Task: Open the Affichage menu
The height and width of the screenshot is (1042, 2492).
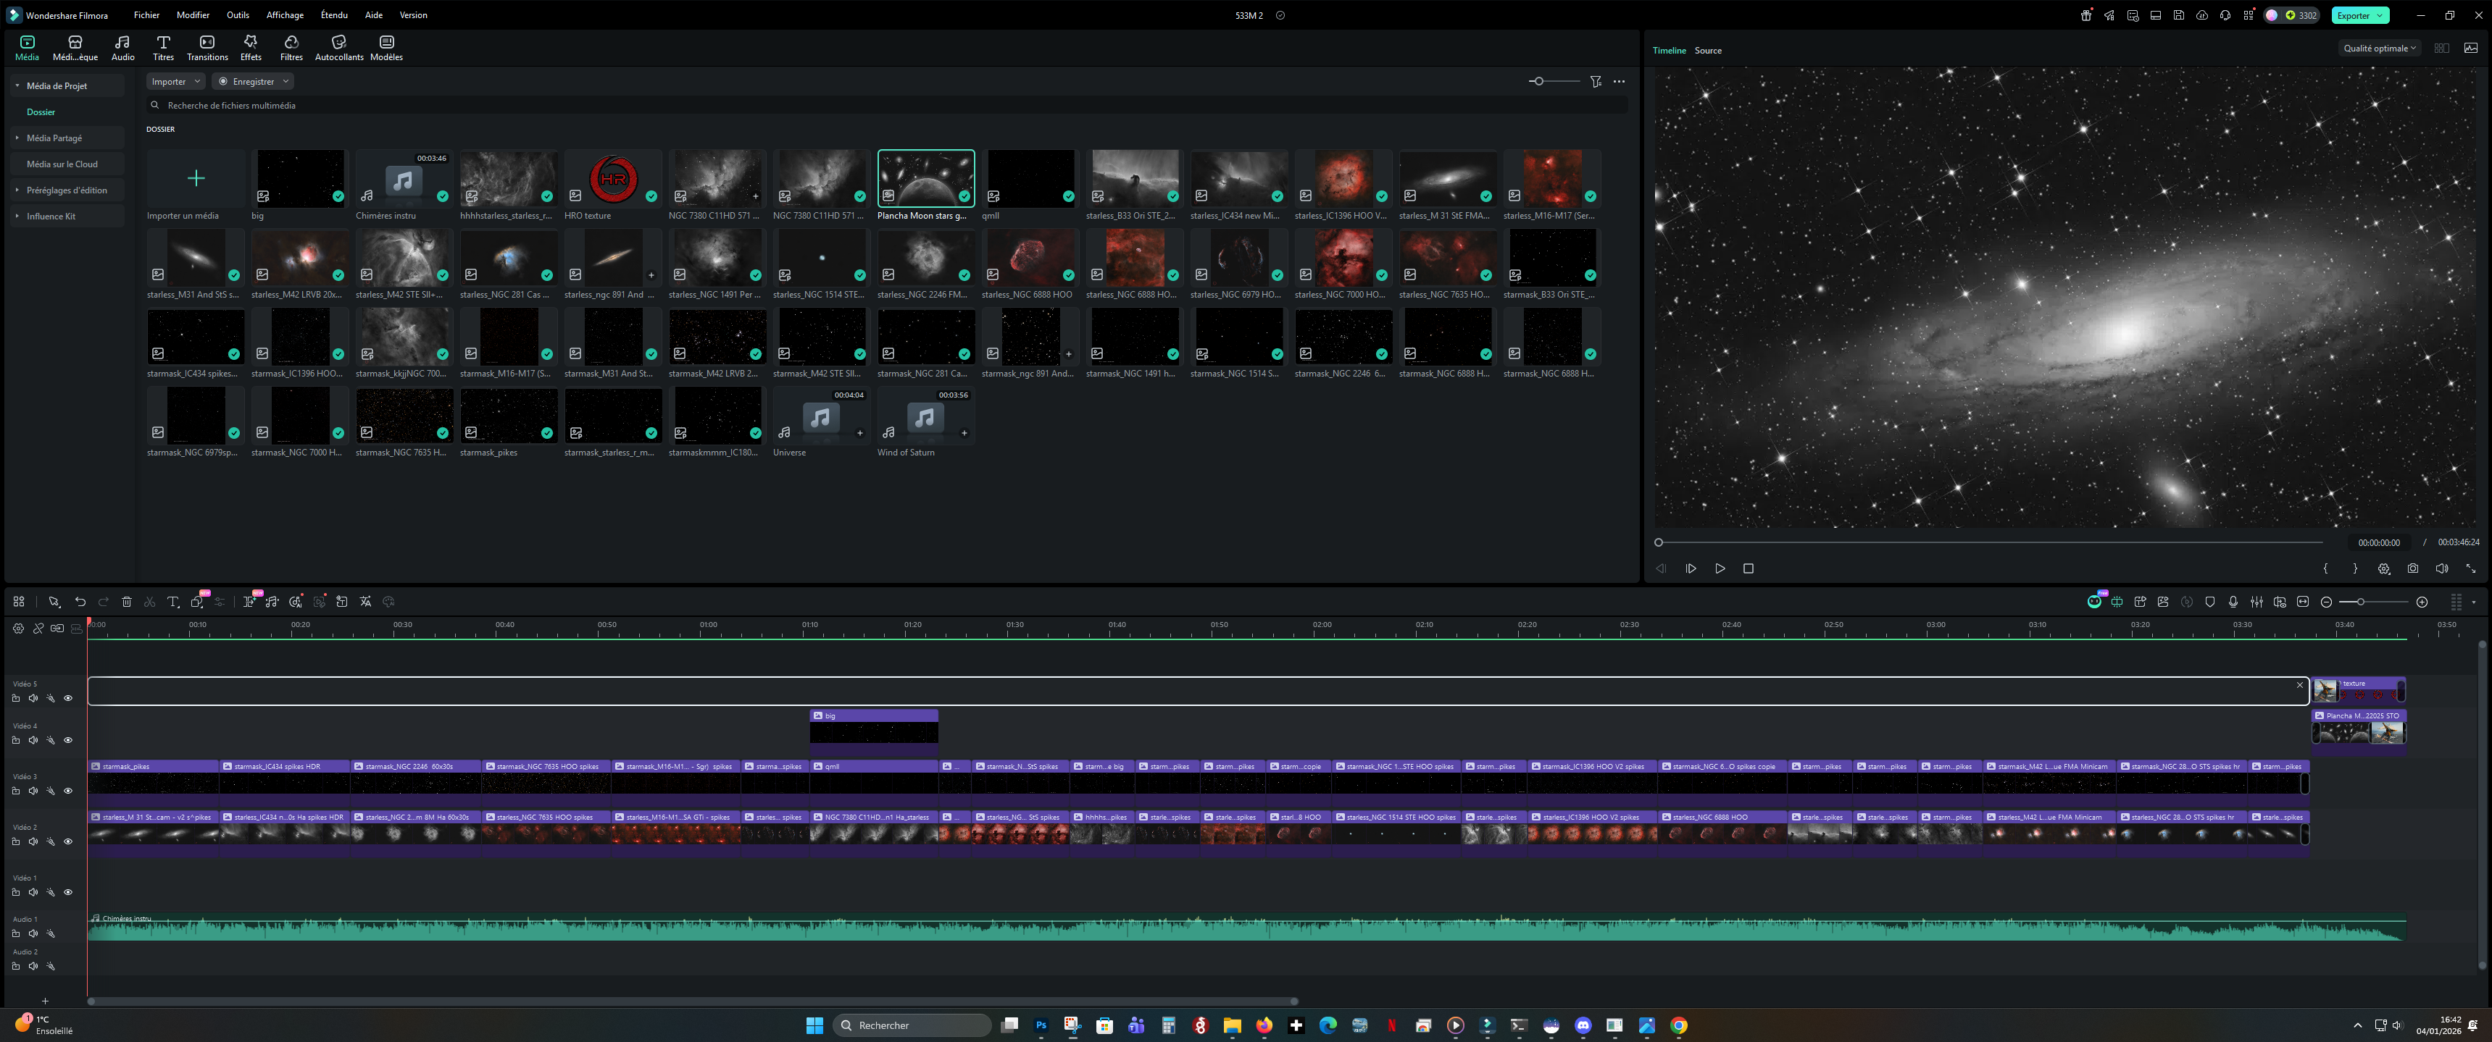Action: pos(284,14)
